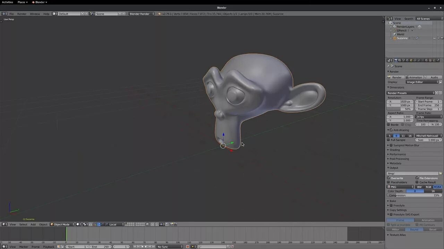444x249 pixels.
Task: Open the Modifiers properties tab wrench icon
Action: [x=419, y=61]
